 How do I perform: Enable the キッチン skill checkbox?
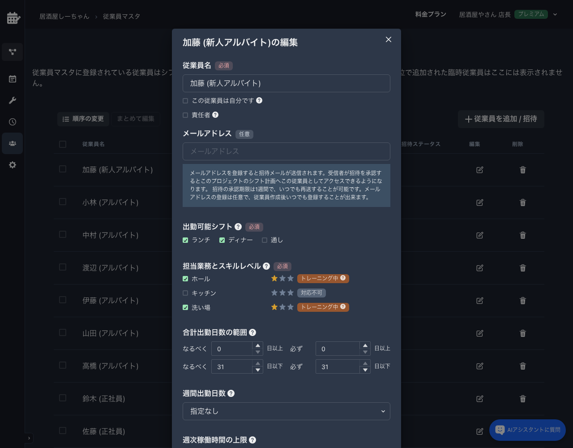[185, 293]
